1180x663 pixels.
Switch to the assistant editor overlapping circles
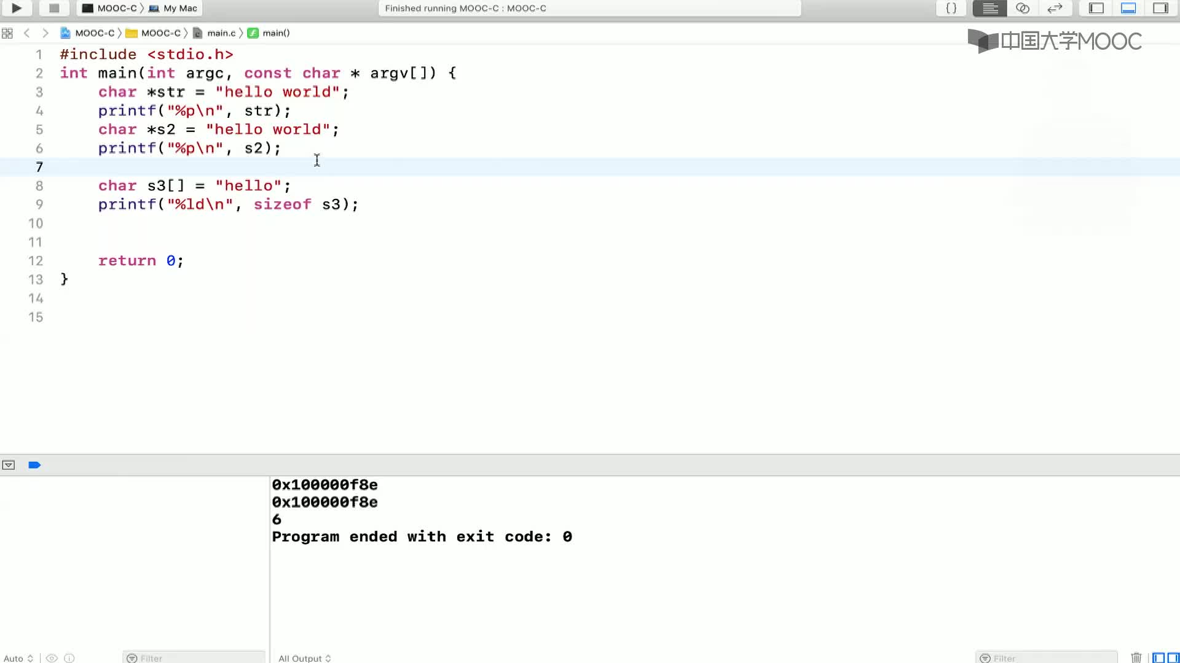coord(1022,8)
